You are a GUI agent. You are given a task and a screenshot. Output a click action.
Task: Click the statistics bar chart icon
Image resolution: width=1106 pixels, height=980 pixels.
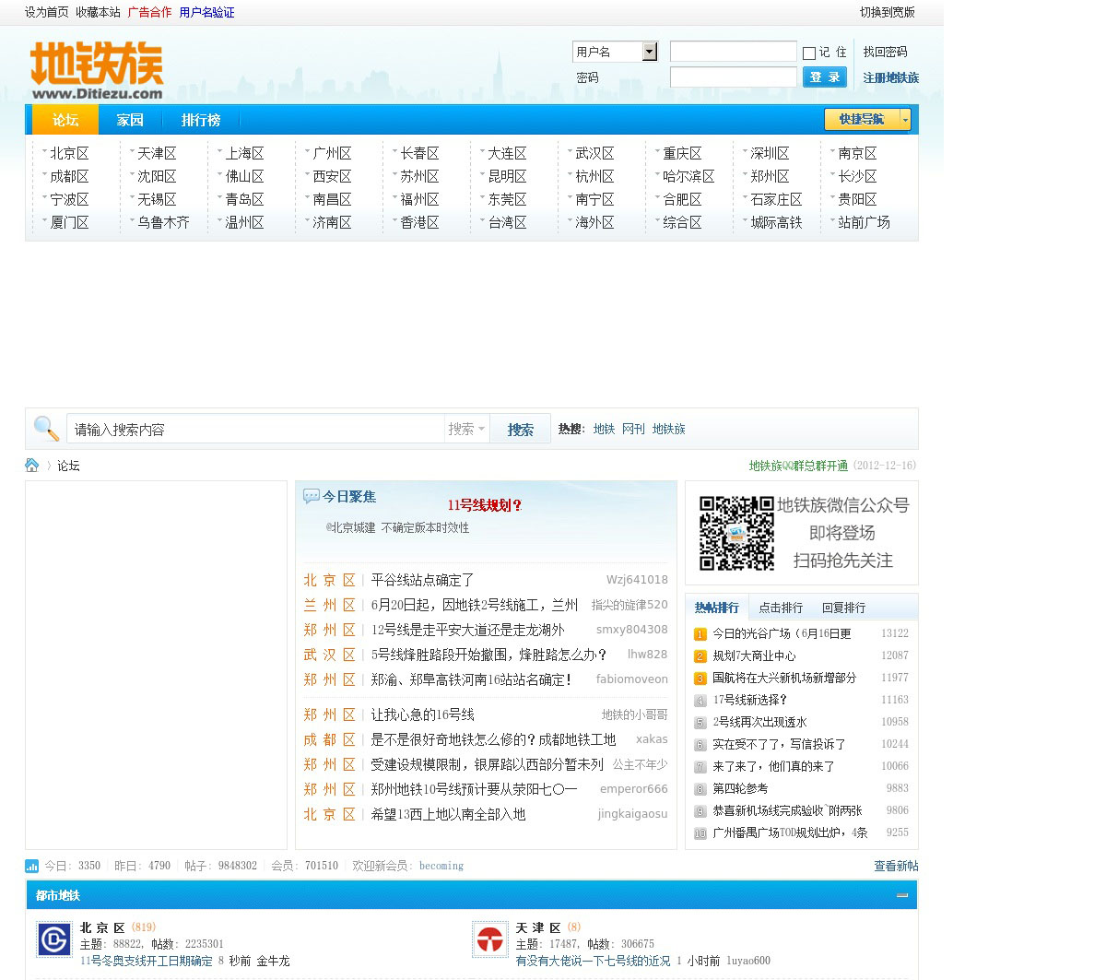[x=32, y=866]
